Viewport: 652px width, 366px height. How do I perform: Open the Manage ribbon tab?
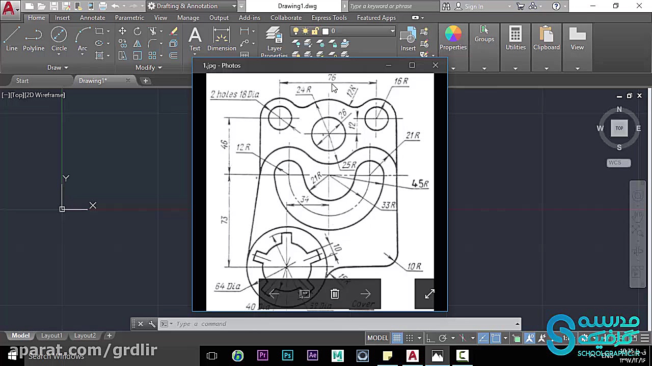188,18
